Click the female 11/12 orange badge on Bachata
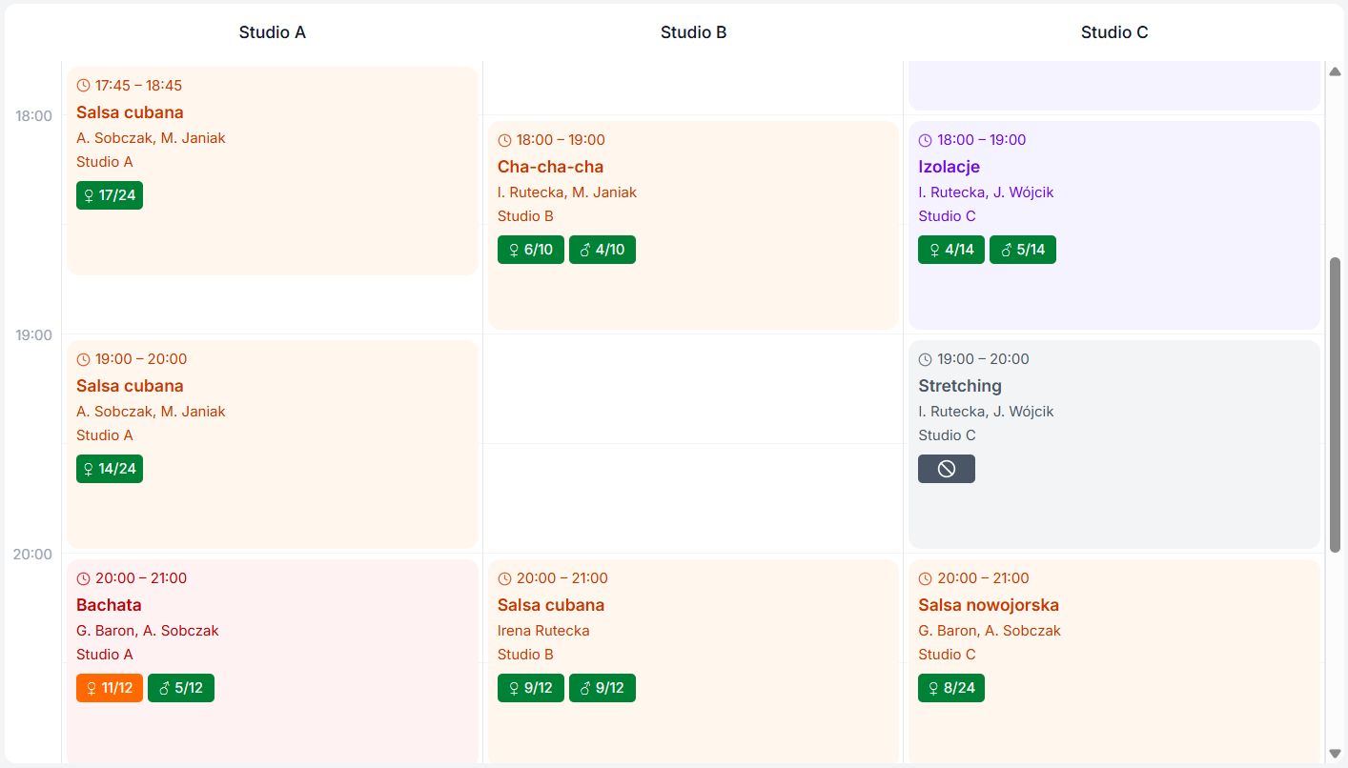Screen dimensions: 1348x768 click(110, 688)
